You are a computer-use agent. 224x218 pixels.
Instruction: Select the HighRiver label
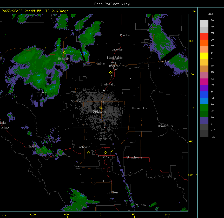tap(112, 192)
